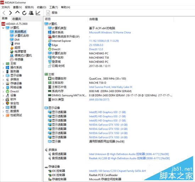Click the 软件 icon in tree
The width and height of the screenshot is (195, 182).
[7, 99]
